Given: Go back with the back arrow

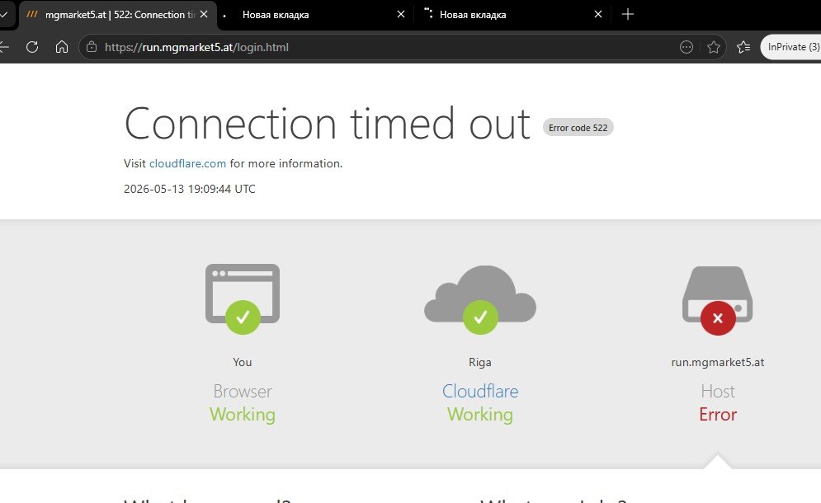Looking at the screenshot, I should tap(4, 47).
